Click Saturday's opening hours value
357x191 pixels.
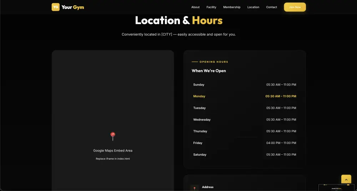tap(281, 155)
